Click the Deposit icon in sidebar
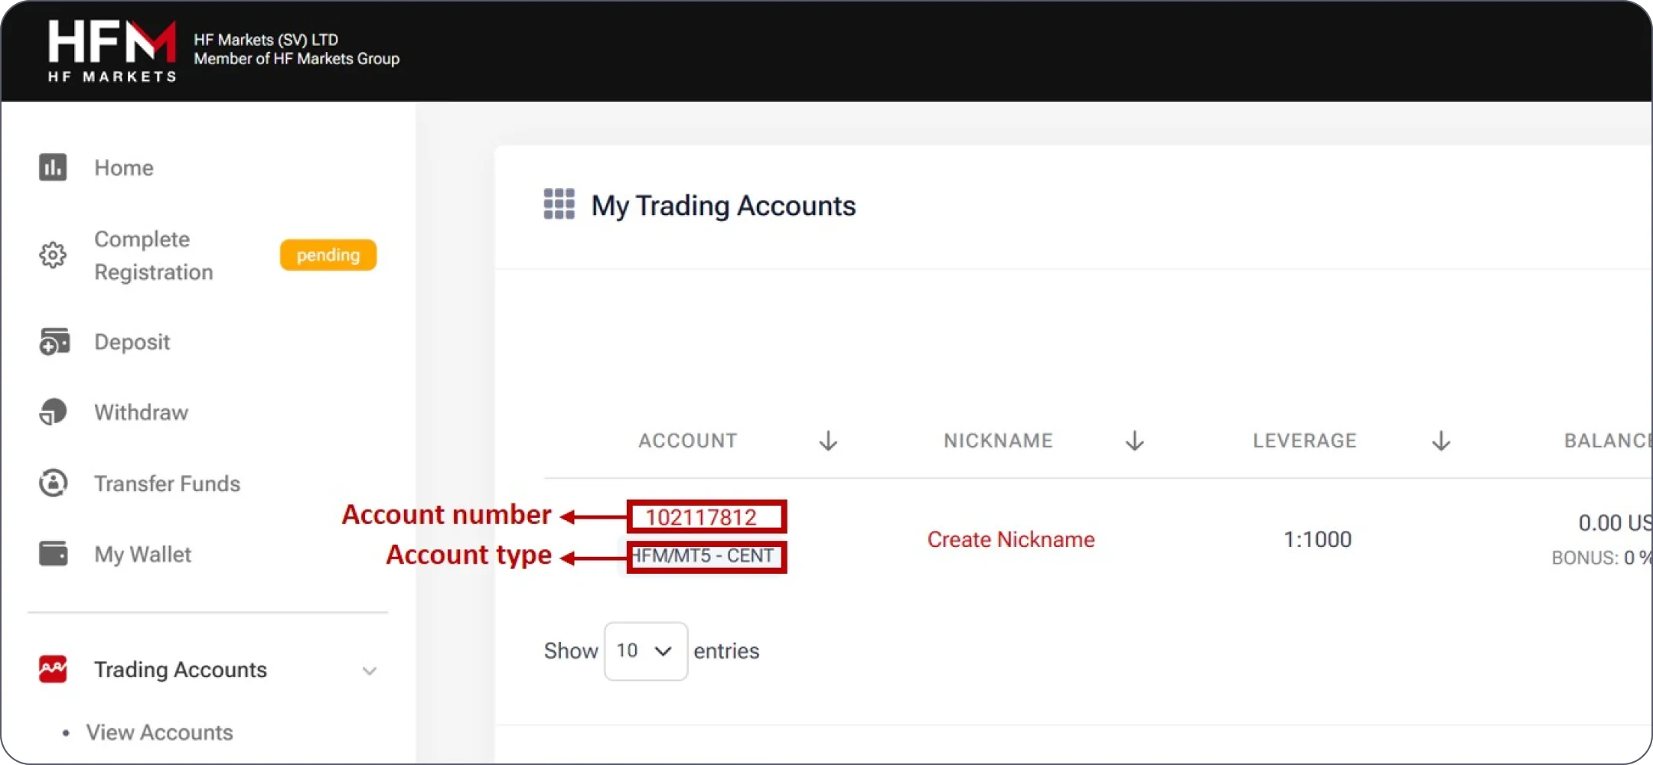Viewport: 1653px width, 765px height. coord(54,342)
